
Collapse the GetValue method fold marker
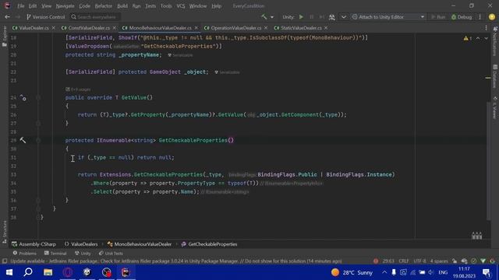pyautogui.click(x=38, y=97)
